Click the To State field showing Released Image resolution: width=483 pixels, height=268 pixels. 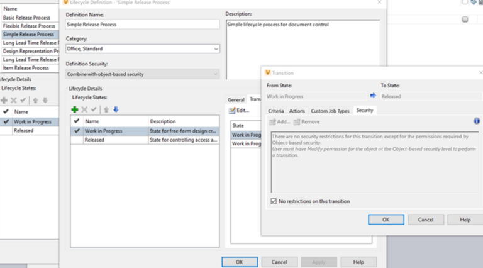coord(431,96)
